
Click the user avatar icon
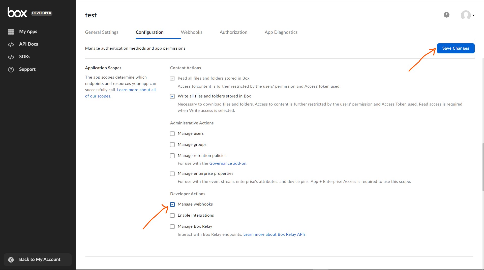pyautogui.click(x=465, y=15)
